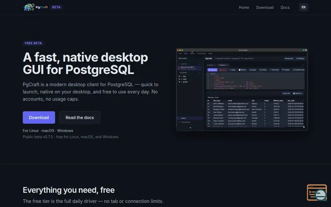This screenshot has height=207, width=331.
Task: Click the "The free tier is the full daily driver" text
Action: pos(93,201)
